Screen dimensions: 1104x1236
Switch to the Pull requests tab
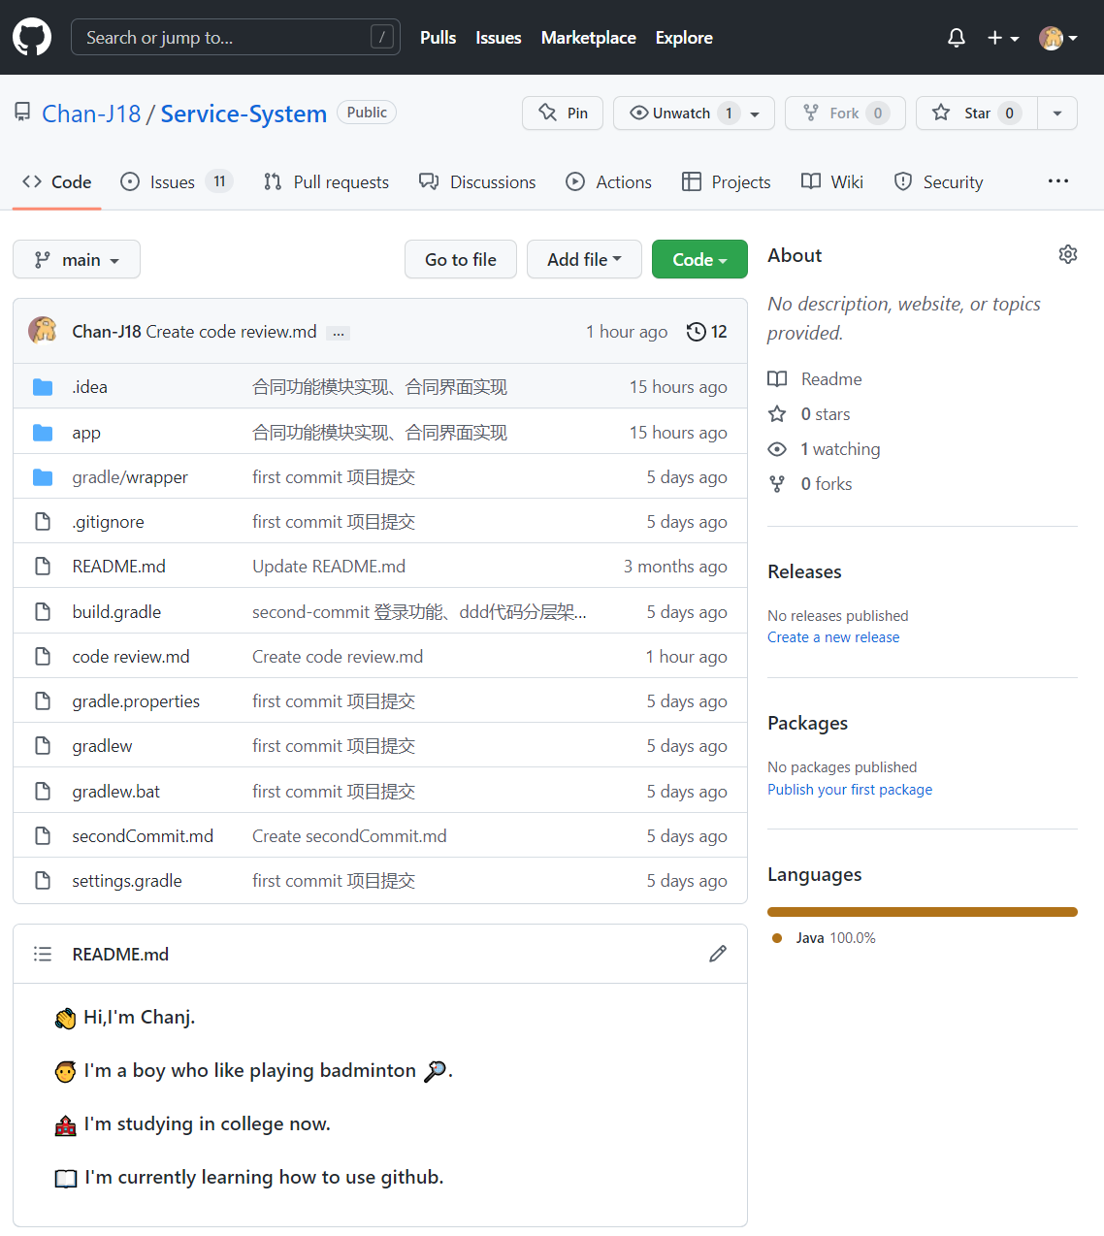(x=326, y=182)
